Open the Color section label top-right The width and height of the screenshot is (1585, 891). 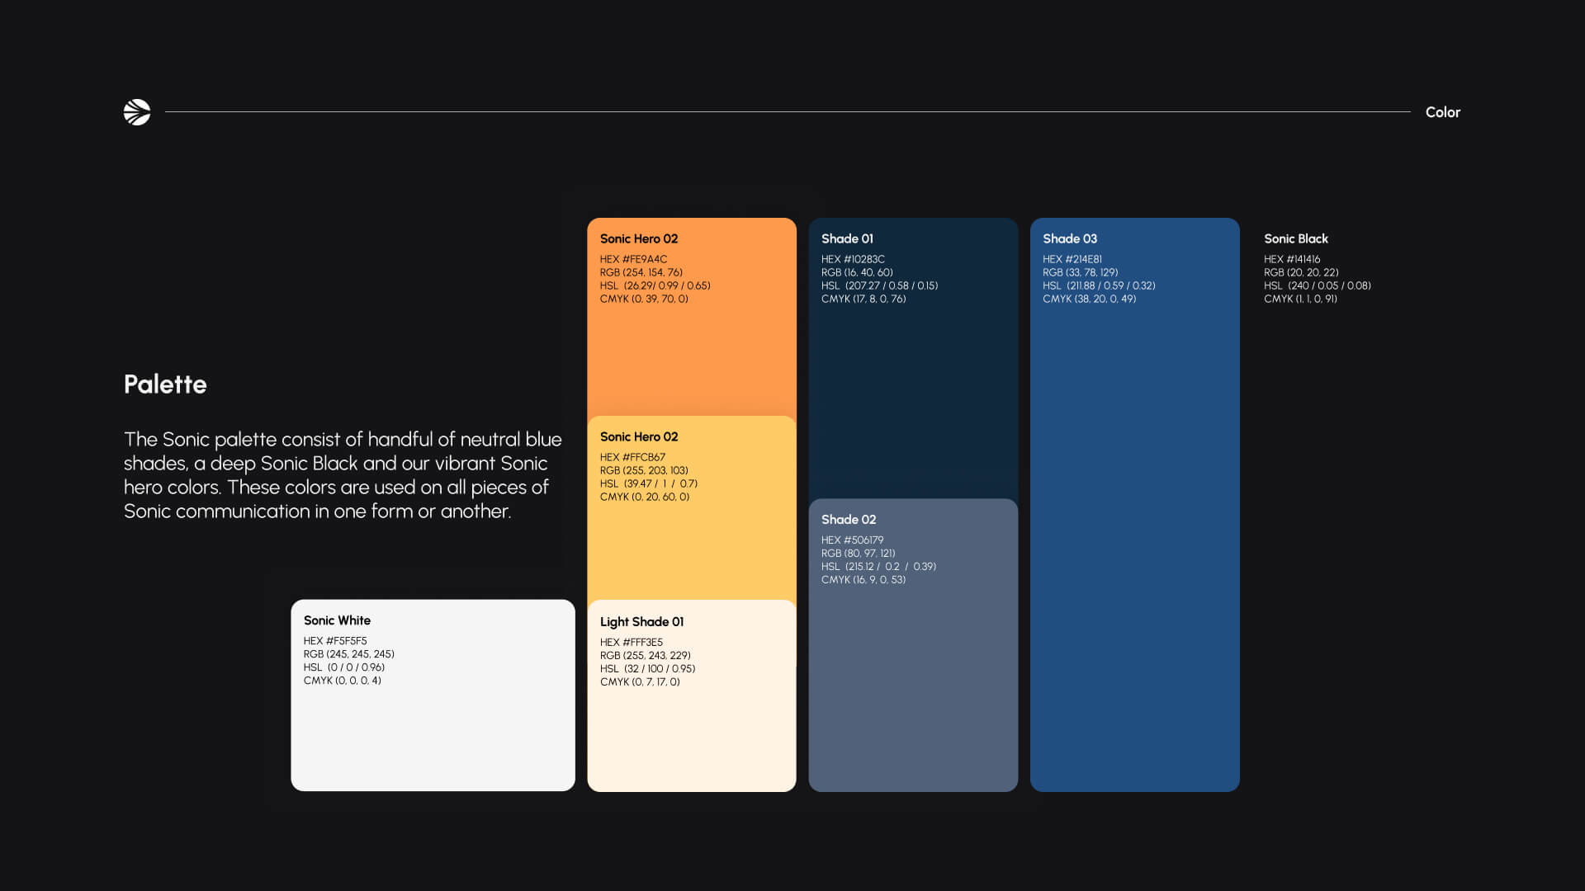click(x=1443, y=111)
